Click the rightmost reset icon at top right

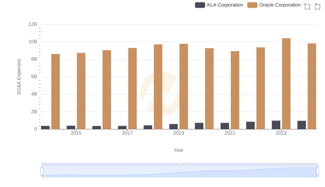point(316,6)
